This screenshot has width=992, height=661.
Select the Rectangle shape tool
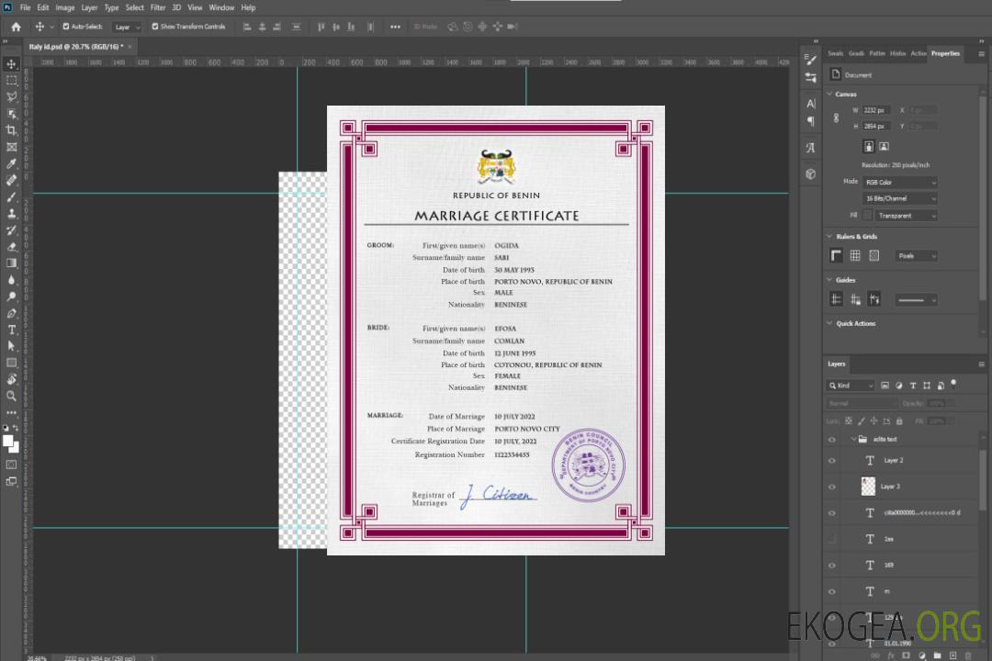point(11,363)
